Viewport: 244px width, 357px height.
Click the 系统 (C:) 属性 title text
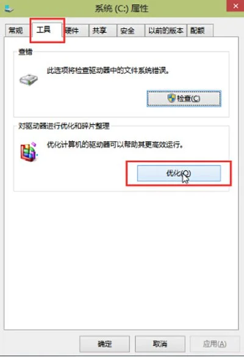(121, 9)
